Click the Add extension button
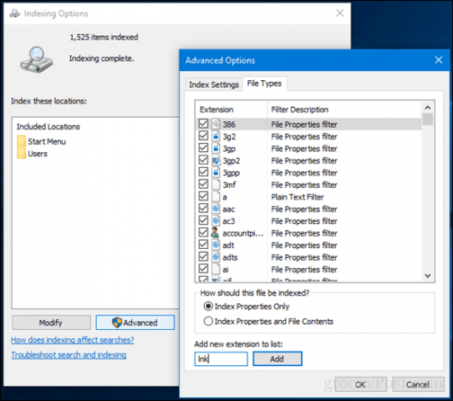Viewport: 453px width, 401px height. tap(277, 359)
